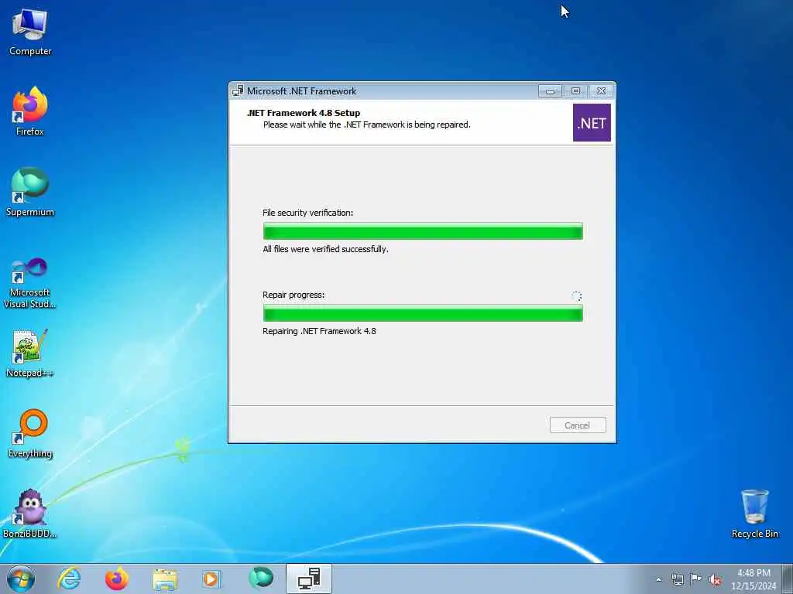
Task: Click the purple .NET logo
Action: pyautogui.click(x=592, y=123)
